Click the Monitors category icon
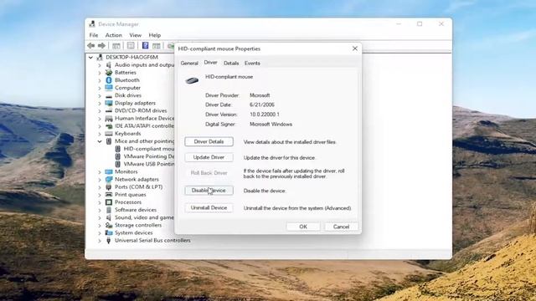Viewport: 536px width, 301px height. [x=109, y=171]
